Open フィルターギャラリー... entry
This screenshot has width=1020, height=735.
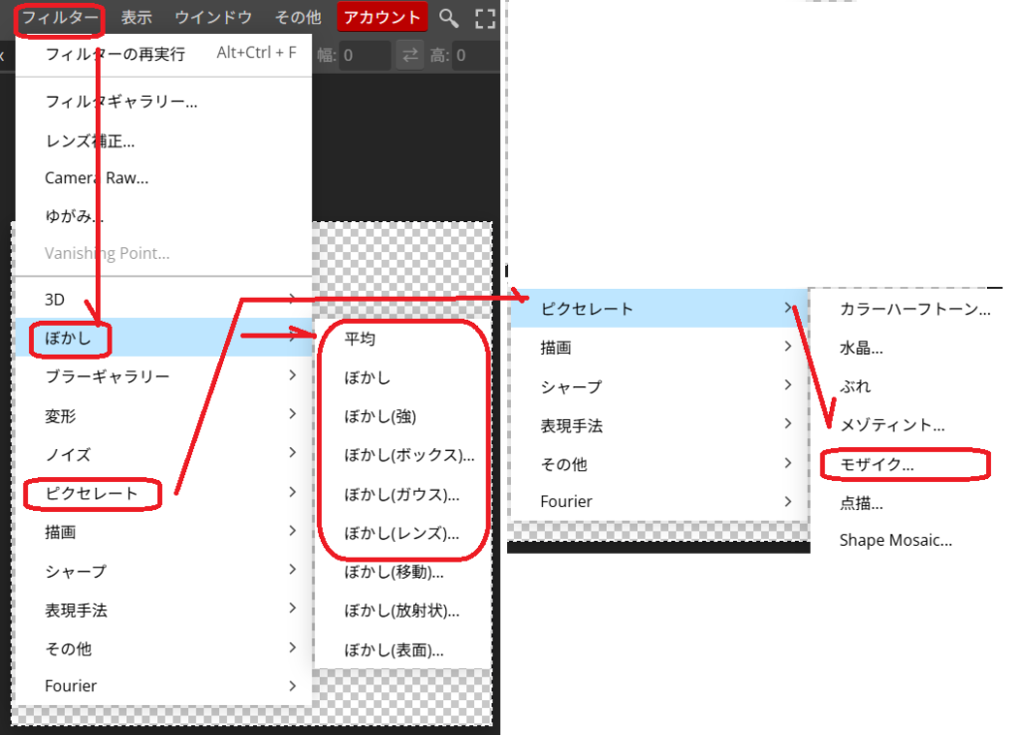click(163, 102)
